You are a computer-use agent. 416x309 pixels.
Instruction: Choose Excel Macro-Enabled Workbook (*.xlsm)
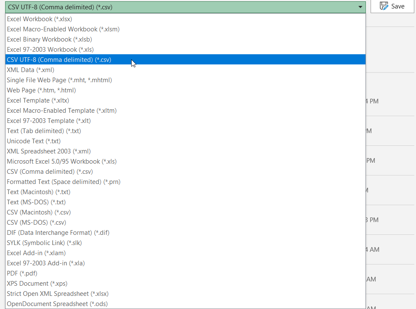coord(185,29)
